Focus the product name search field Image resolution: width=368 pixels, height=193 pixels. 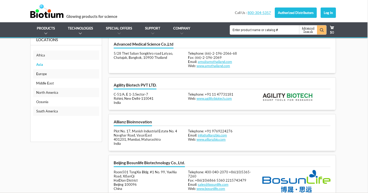click(264, 30)
